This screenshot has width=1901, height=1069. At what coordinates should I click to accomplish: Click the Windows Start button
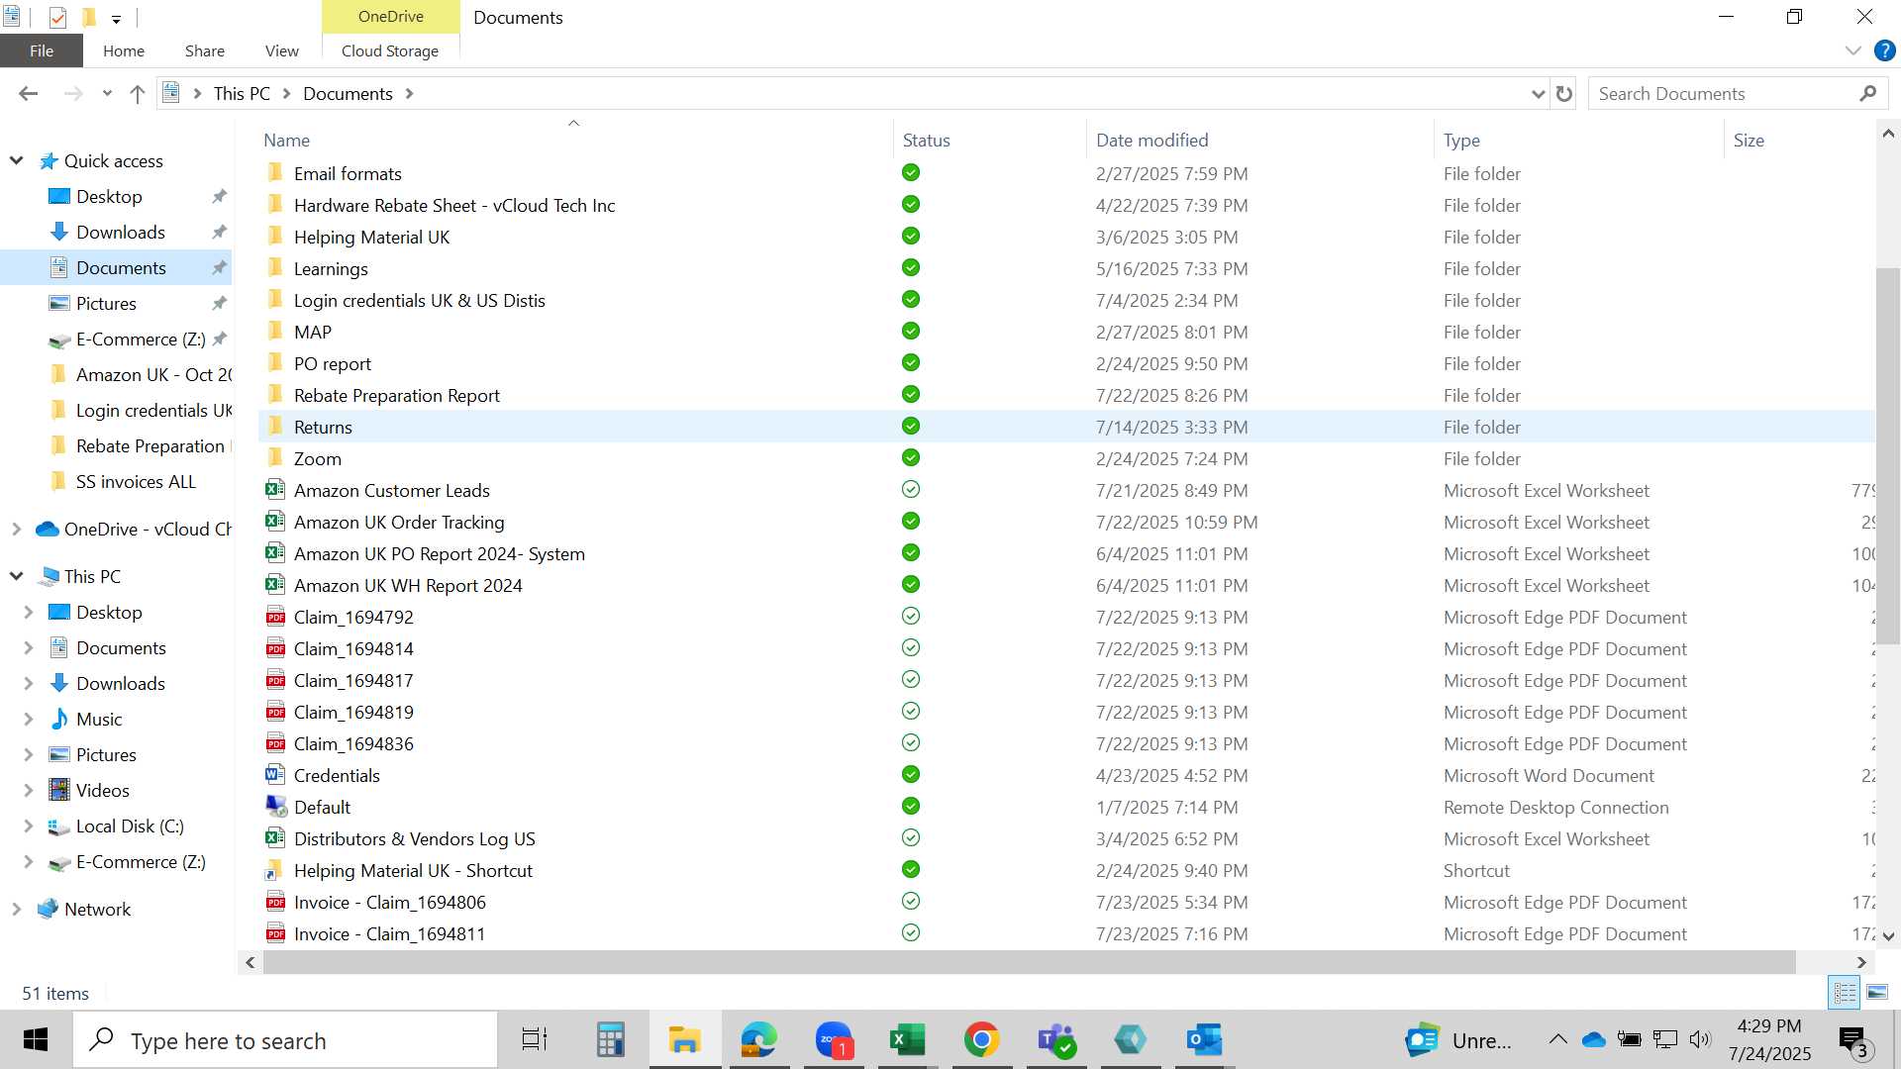point(36,1039)
